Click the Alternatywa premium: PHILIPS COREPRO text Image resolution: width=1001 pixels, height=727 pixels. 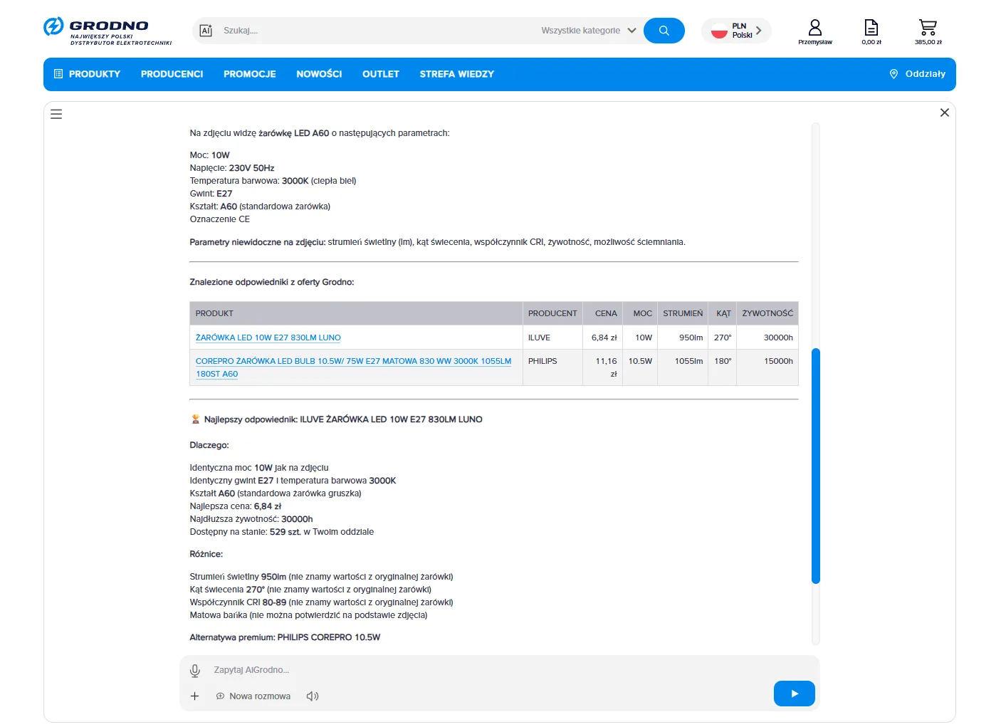[285, 637]
